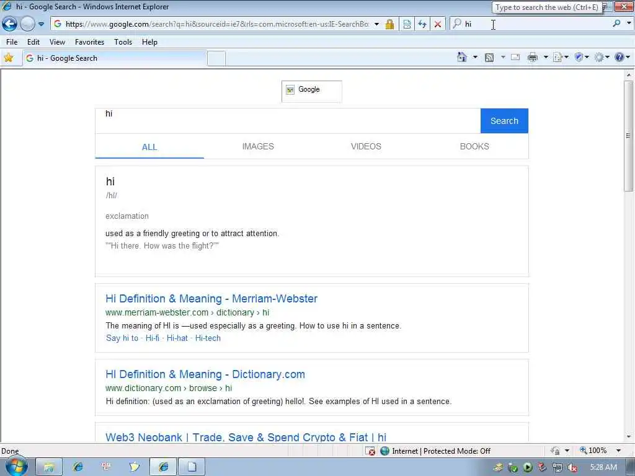Open the Edit menu

(33, 42)
